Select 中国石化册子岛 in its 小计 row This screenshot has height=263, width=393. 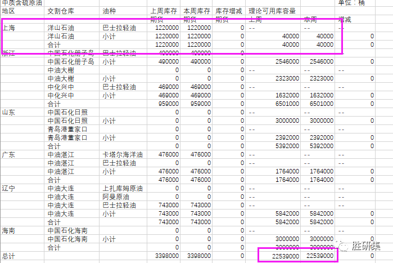(x=71, y=61)
